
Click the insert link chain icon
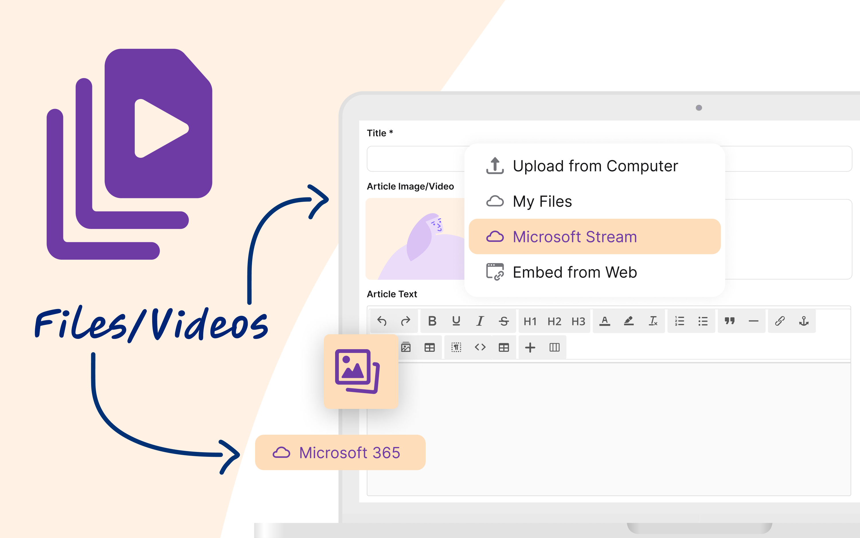click(x=780, y=321)
